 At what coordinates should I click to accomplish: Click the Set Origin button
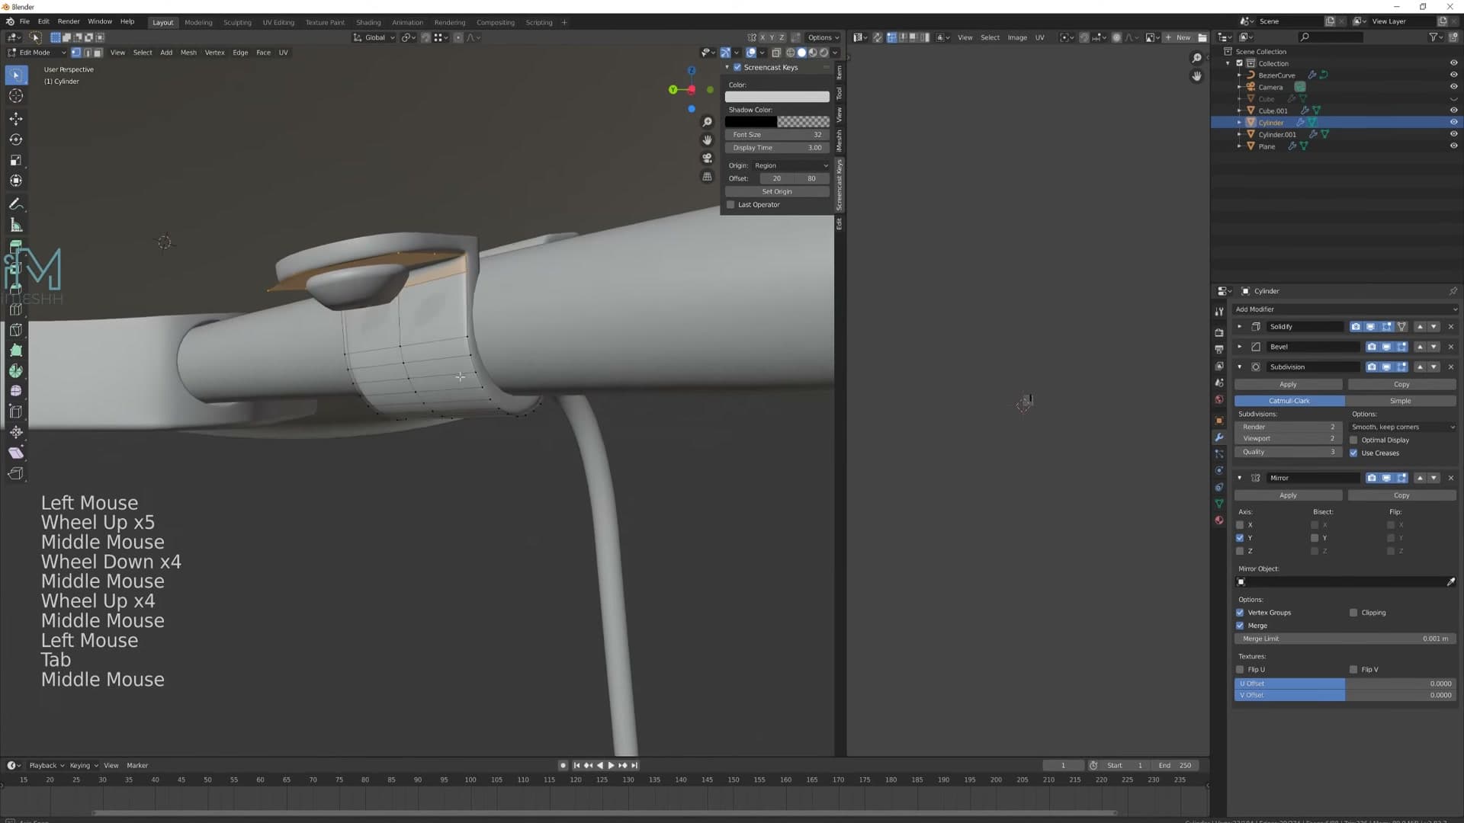coord(777,192)
